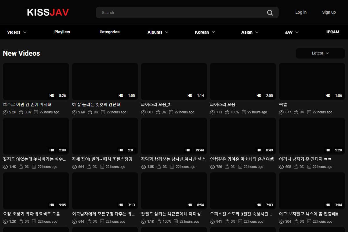This screenshot has height=232, width=348.
Task: Click inside the Search input field
Action: (x=174, y=12)
